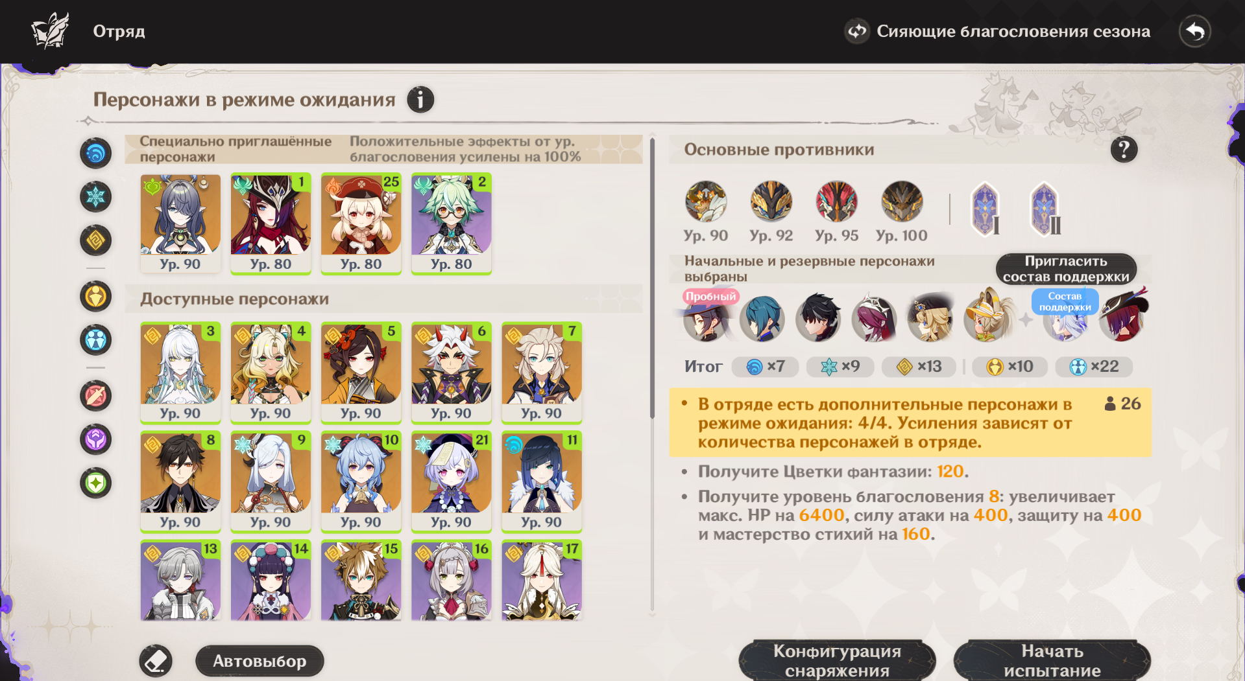
Task: Click Пригласить состав поддержки
Action: [x=1066, y=269]
